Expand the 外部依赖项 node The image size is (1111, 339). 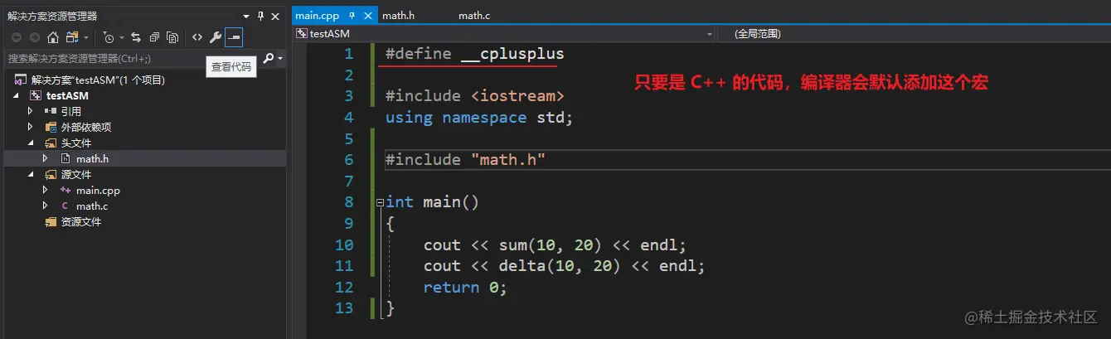[x=31, y=127]
